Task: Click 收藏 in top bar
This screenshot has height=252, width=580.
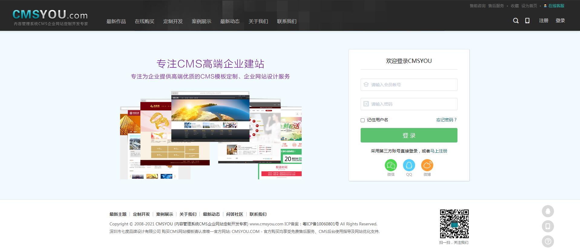Action: point(515,6)
